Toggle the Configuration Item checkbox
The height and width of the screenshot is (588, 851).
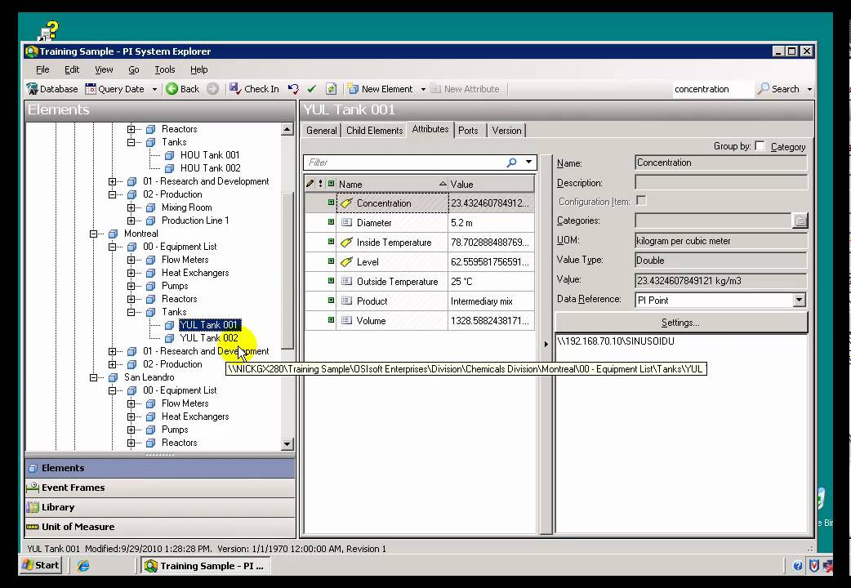641,201
